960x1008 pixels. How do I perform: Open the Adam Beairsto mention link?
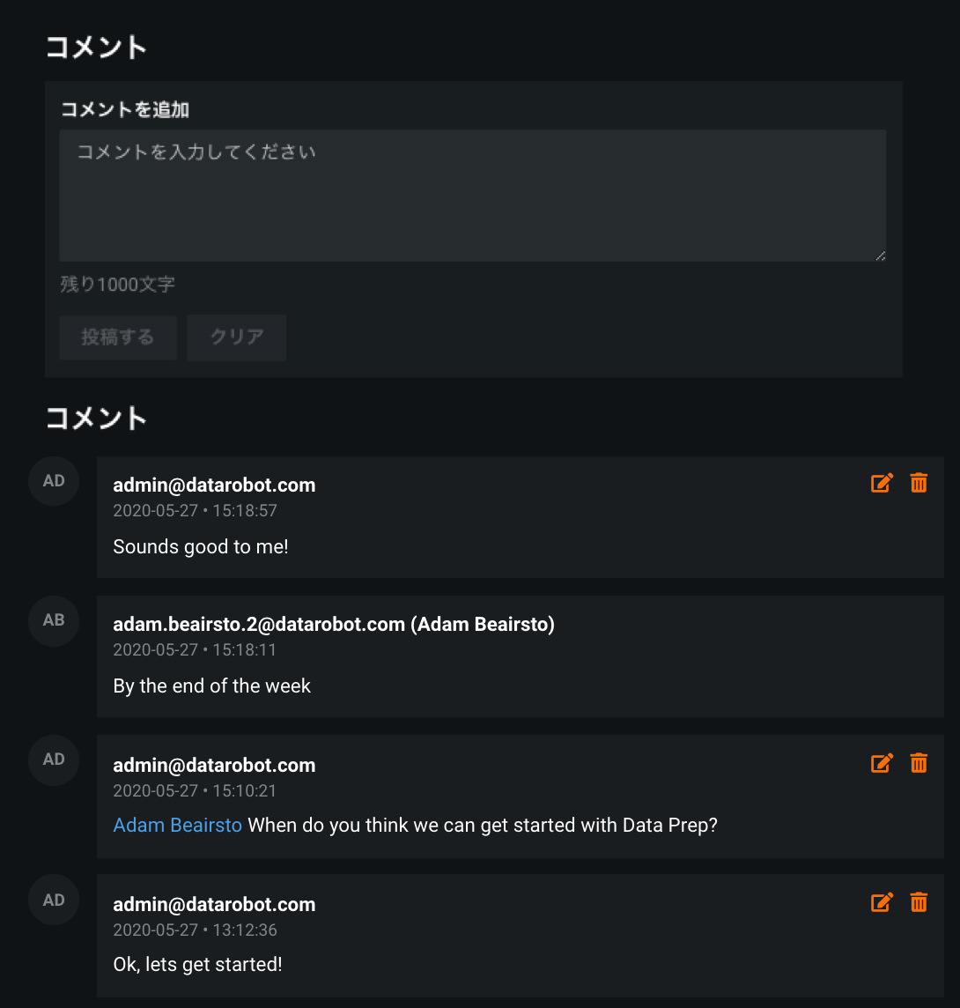pos(178,826)
